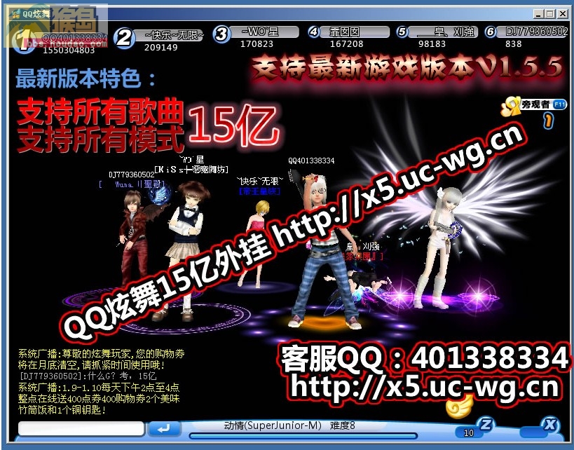Click the score 98183

tap(432, 44)
